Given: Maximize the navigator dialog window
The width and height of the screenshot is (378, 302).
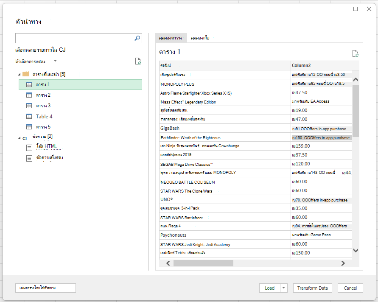Looking at the screenshot, I should coord(356,9).
